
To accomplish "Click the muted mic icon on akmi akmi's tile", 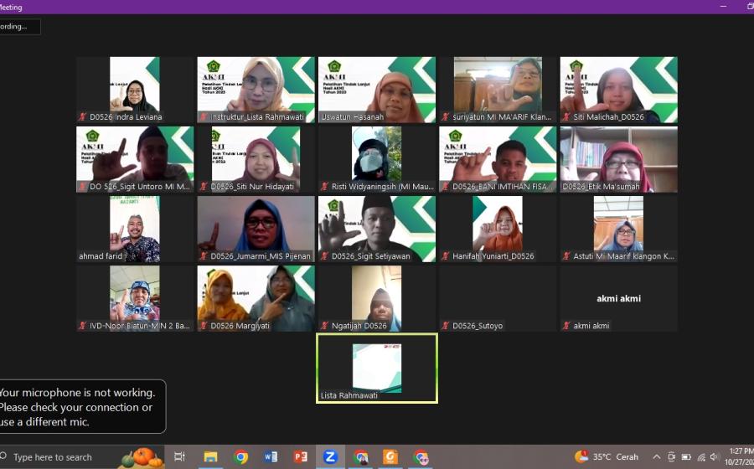I will coord(566,326).
